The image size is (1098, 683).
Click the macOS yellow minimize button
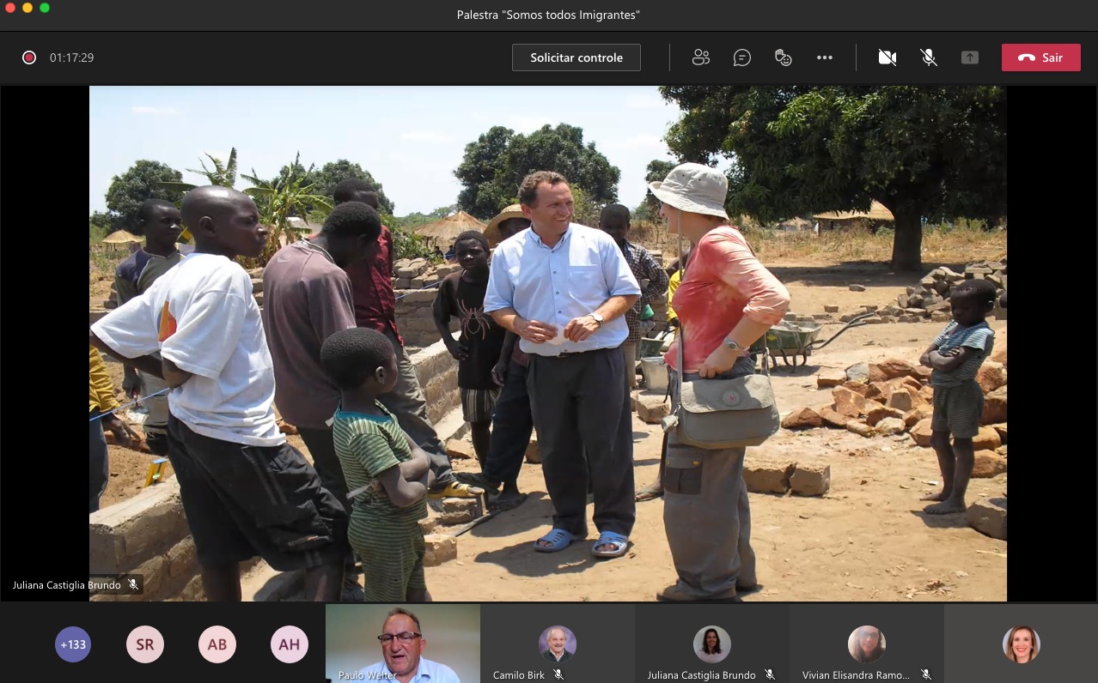pyautogui.click(x=27, y=8)
